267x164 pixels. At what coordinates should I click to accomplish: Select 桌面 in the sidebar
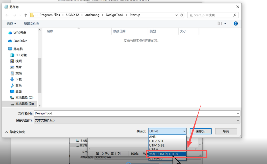[18, 91]
